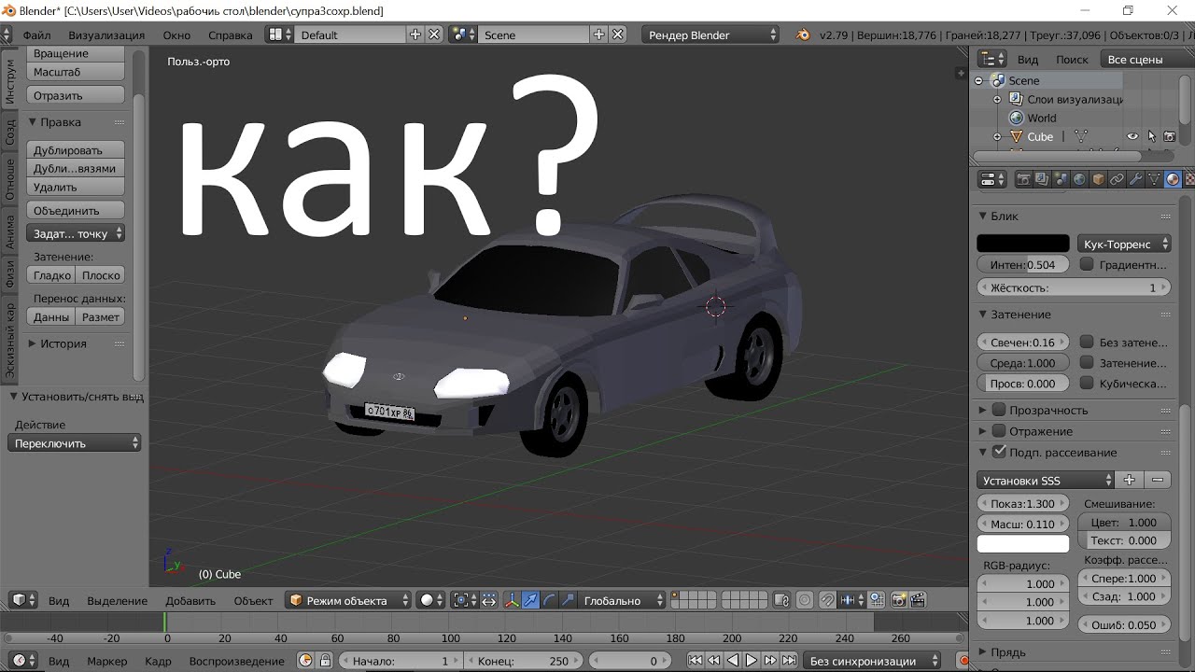Click the Объединить button
Screen dimensions: 1195x672
76,210
